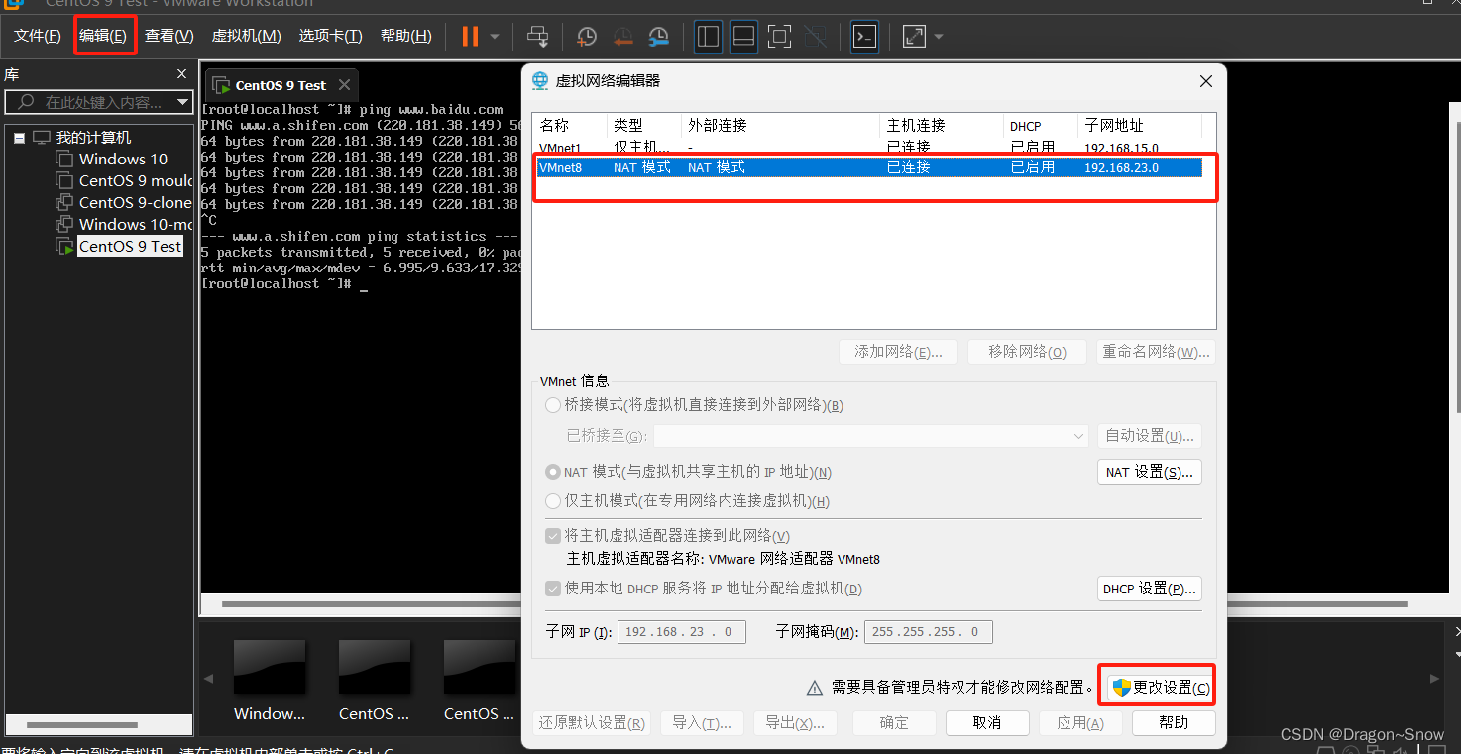
Task: Click in the library search field
Action: 99,102
